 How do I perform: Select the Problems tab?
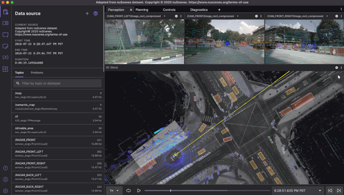(x=37, y=73)
